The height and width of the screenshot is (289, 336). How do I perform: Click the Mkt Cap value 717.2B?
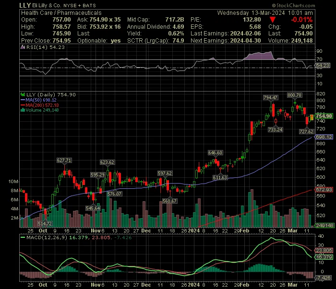pyautogui.click(x=174, y=20)
